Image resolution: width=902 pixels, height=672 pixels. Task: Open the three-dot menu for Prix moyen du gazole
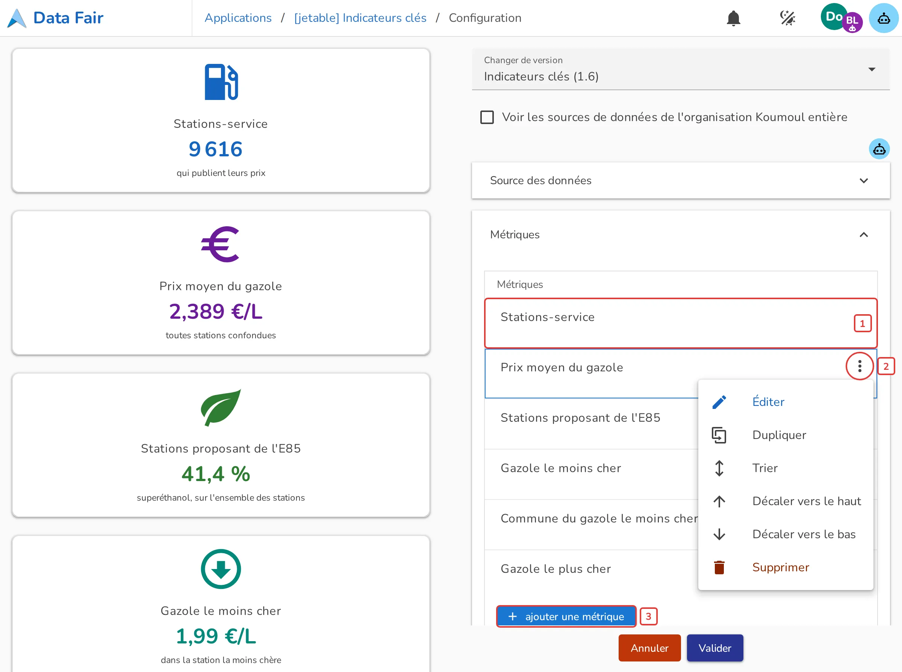[859, 366]
